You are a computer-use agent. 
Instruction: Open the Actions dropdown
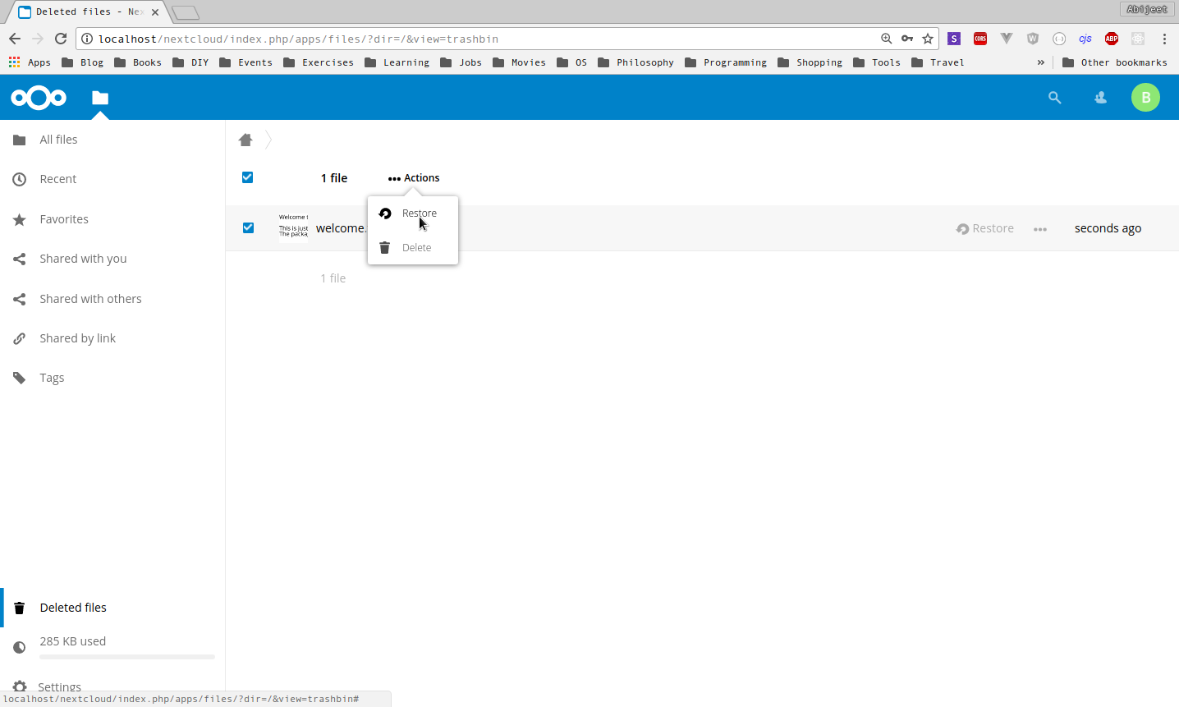pyautogui.click(x=413, y=178)
